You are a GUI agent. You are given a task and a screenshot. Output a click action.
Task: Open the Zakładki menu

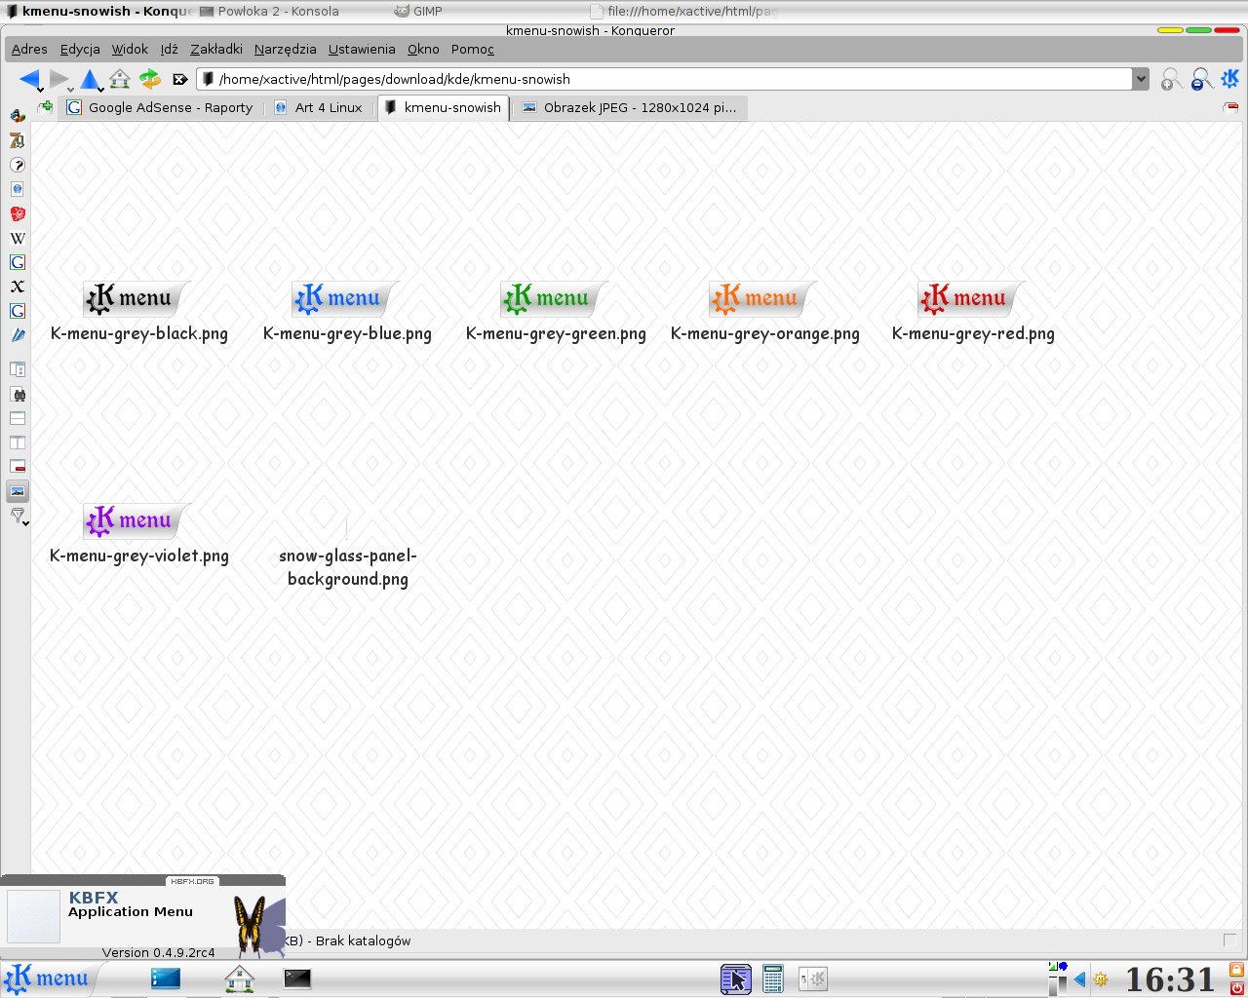click(x=216, y=49)
